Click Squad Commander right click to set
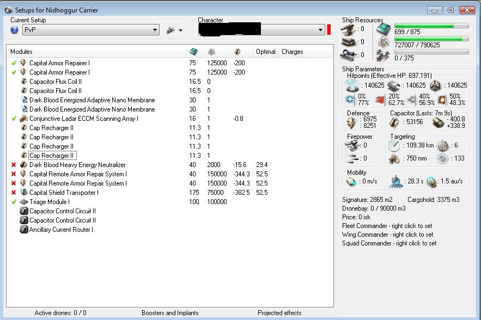Screen dimensions: 481x320 [389, 243]
